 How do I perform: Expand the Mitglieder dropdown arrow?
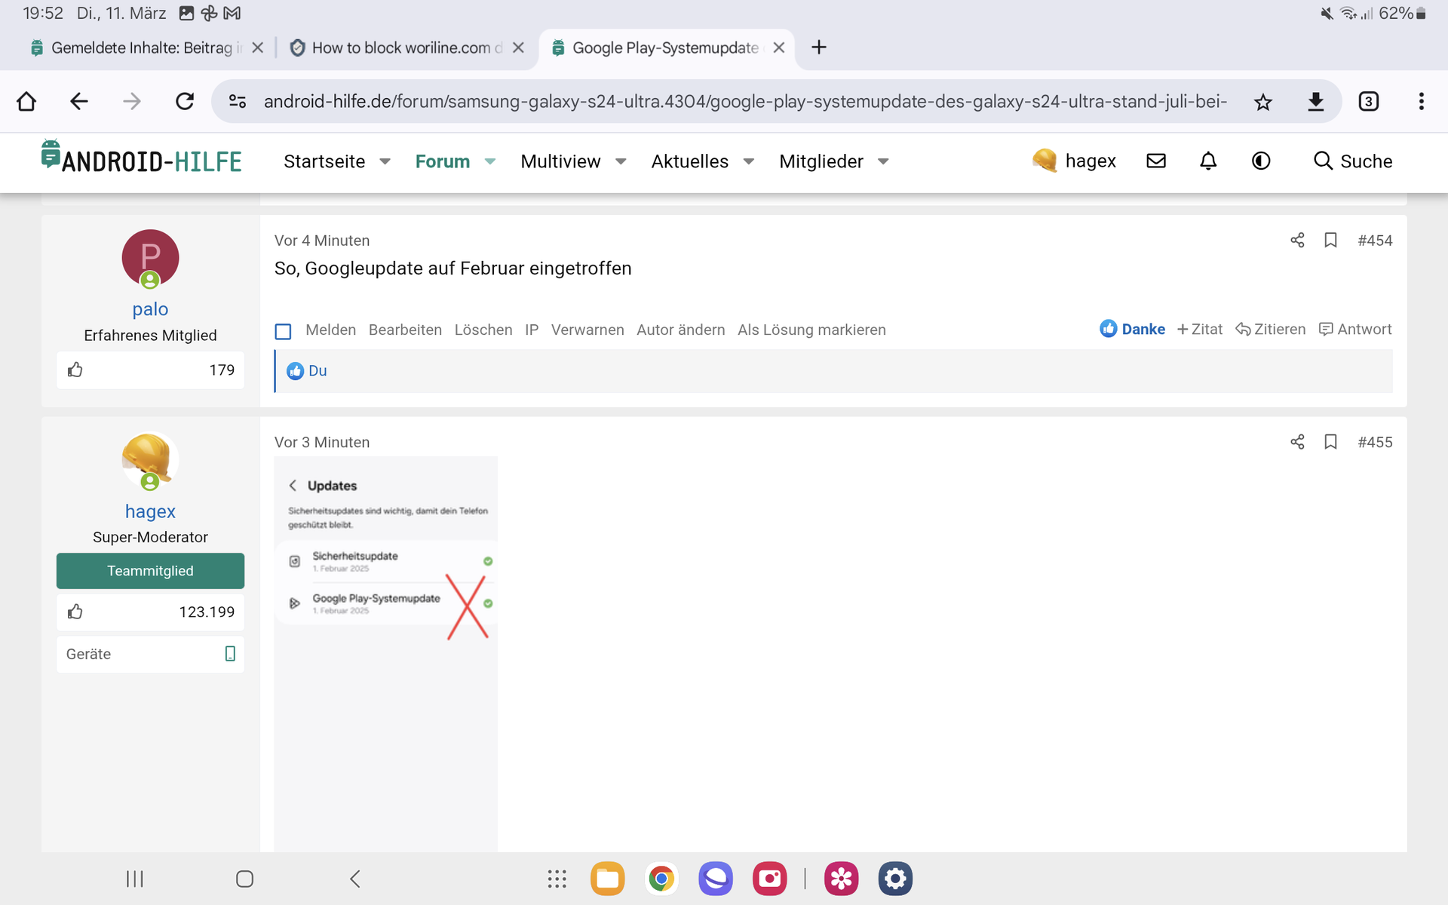pyautogui.click(x=884, y=161)
